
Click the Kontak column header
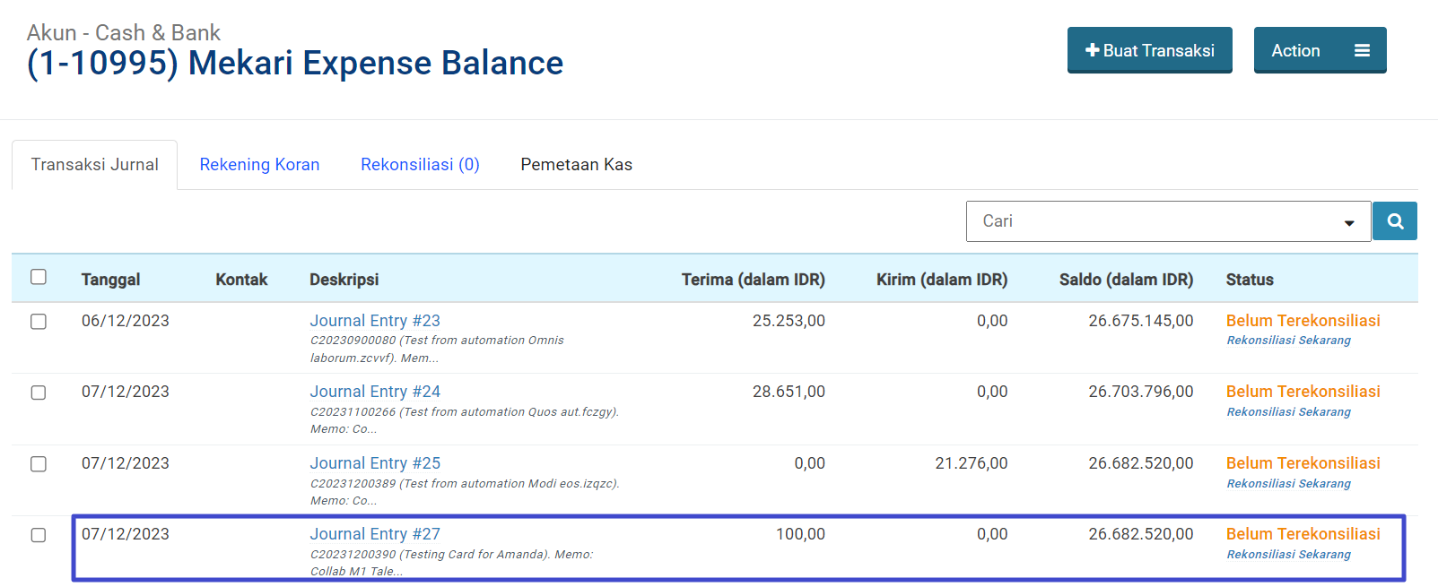(241, 280)
